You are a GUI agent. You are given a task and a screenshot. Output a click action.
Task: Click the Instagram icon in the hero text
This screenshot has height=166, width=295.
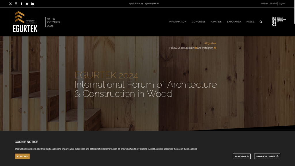coord(215,48)
